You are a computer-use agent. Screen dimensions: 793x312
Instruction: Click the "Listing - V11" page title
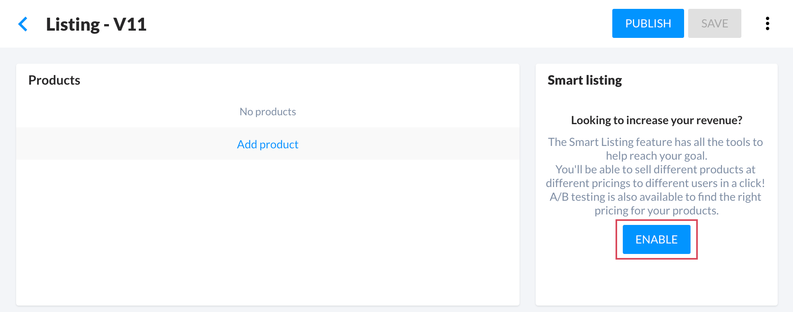click(x=96, y=24)
